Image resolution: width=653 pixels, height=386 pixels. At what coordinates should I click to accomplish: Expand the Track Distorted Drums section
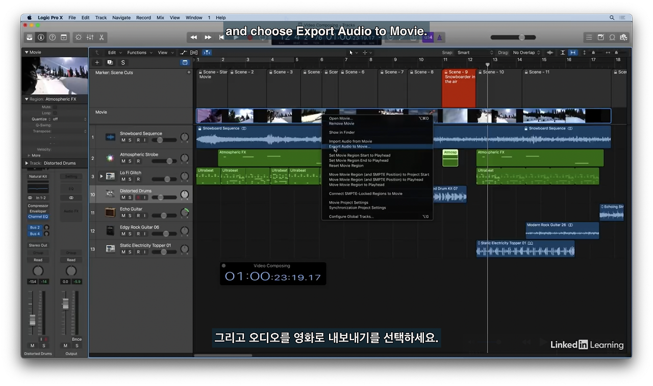pos(27,163)
